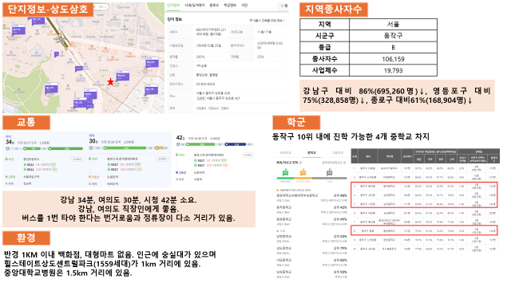Select the first row inside the upper red box
This screenshot has width=511, height=287.
[x=424, y=187]
